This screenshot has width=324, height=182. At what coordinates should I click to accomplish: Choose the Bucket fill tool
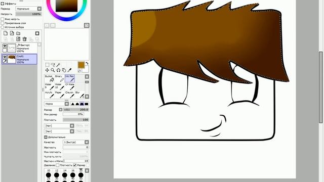[50, 78]
